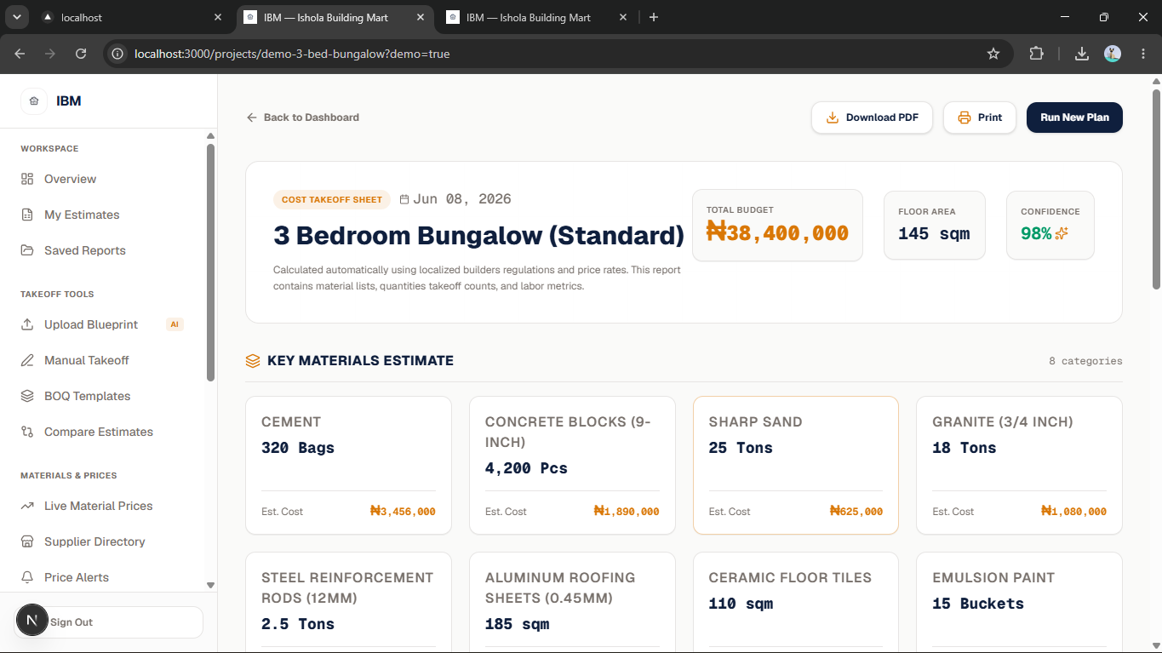The image size is (1162, 653).
Task: Open Chrome three-dot menu
Action: point(1143,54)
